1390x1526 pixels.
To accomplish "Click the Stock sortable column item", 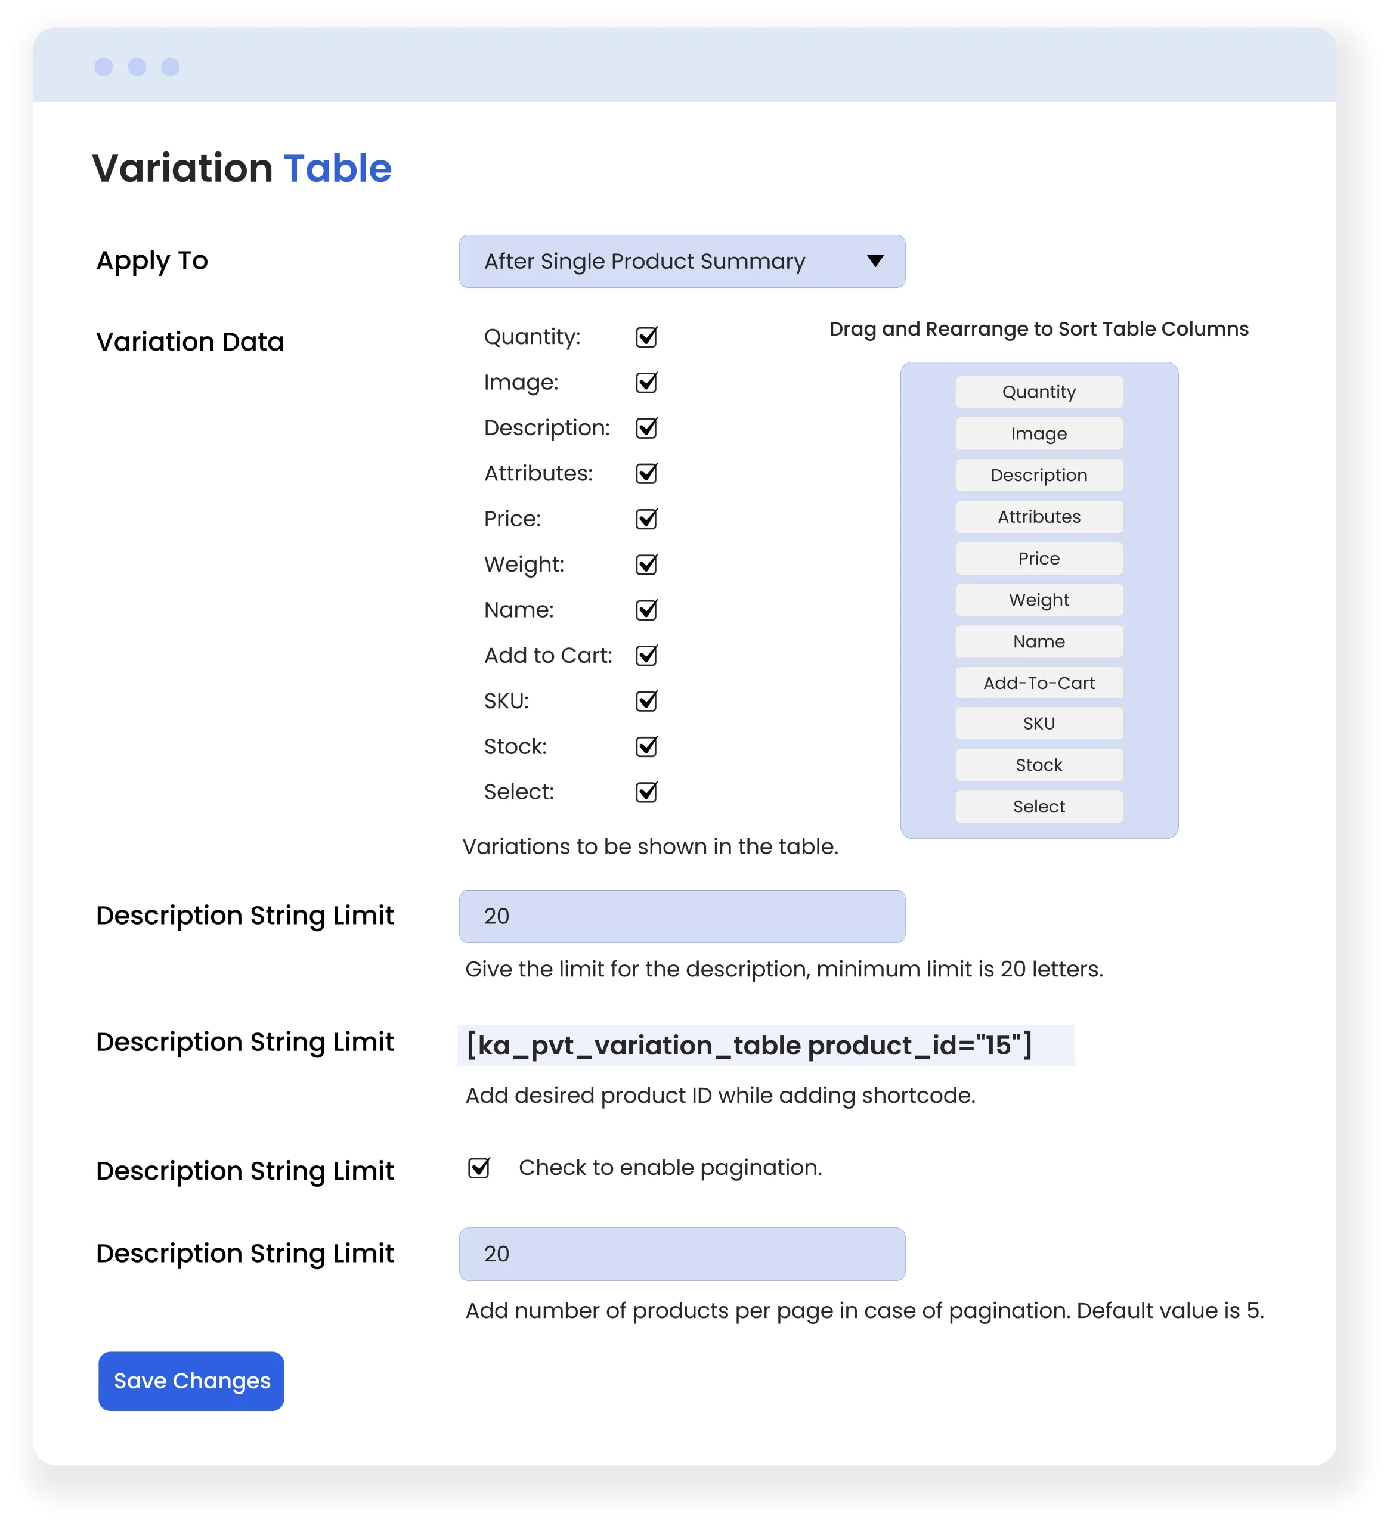I will (1039, 765).
